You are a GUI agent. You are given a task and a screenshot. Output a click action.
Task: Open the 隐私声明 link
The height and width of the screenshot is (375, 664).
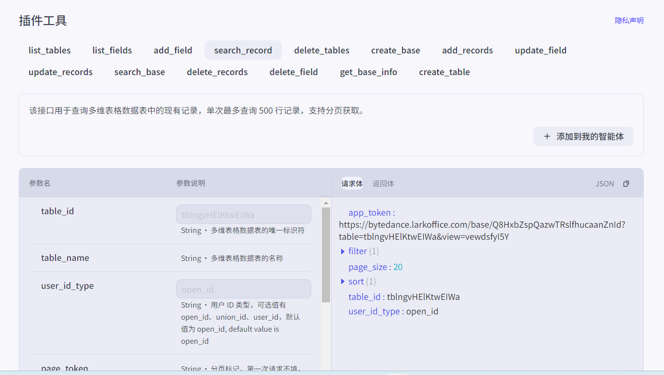[x=629, y=21]
